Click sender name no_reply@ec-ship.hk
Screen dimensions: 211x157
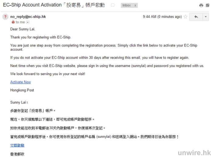pyautogui.click(x=28, y=17)
